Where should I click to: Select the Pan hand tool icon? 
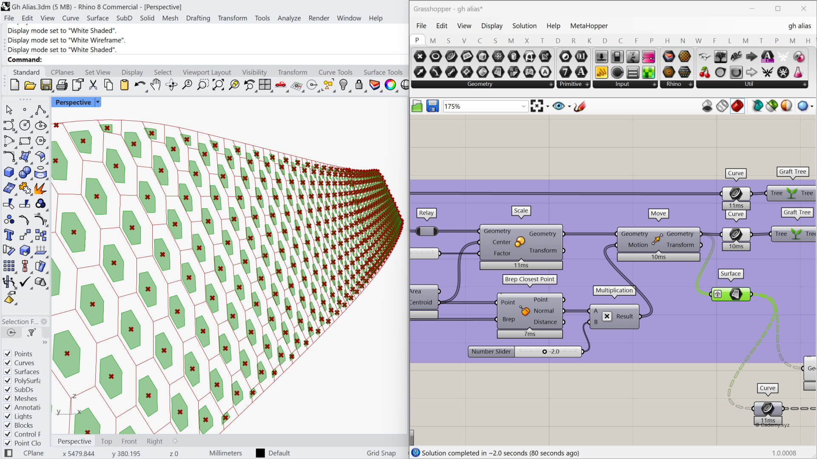[156, 85]
